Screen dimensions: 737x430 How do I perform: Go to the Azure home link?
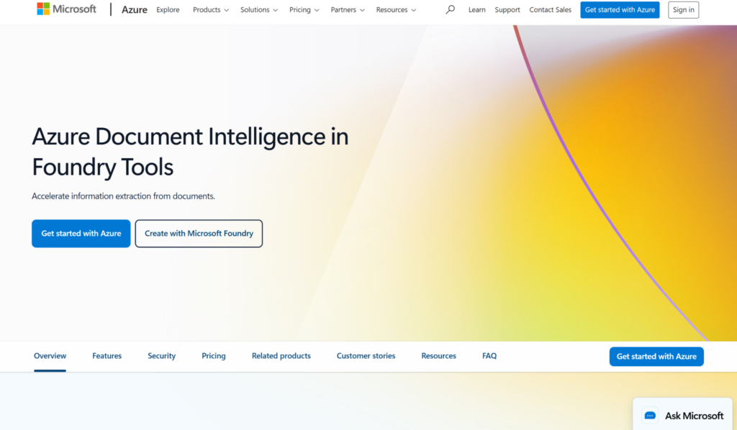point(135,10)
